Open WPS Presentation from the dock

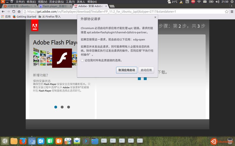tap(59, 141)
